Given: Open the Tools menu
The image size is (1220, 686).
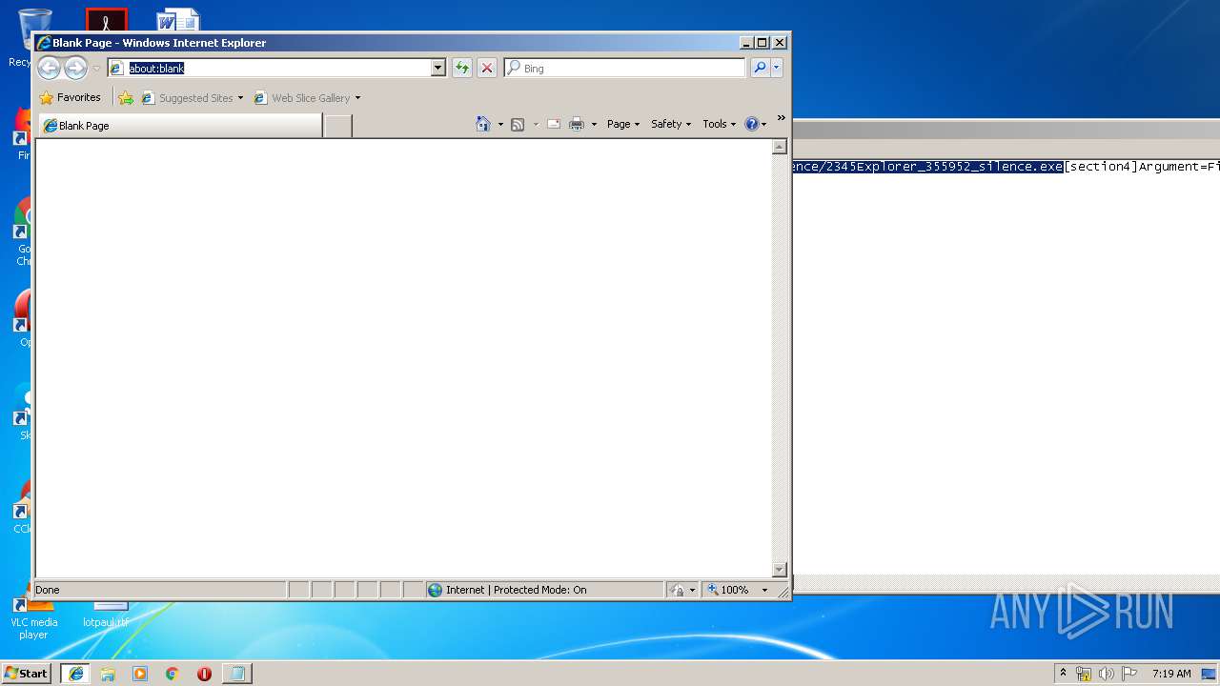Looking at the screenshot, I should (x=720, y=124).
